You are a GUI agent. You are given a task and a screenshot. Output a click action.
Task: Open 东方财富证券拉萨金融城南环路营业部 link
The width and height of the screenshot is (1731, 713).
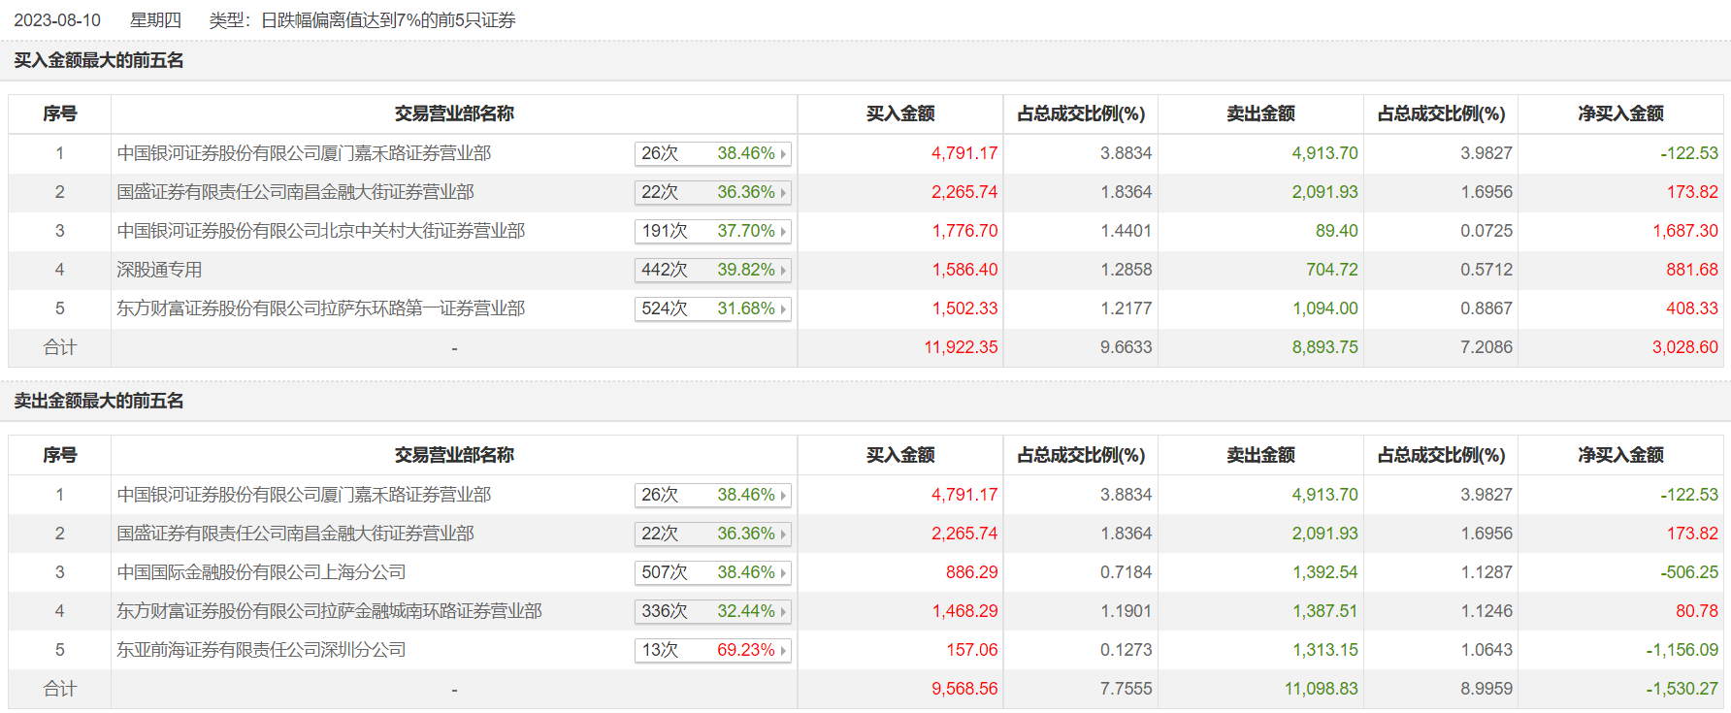coord(329,611)
